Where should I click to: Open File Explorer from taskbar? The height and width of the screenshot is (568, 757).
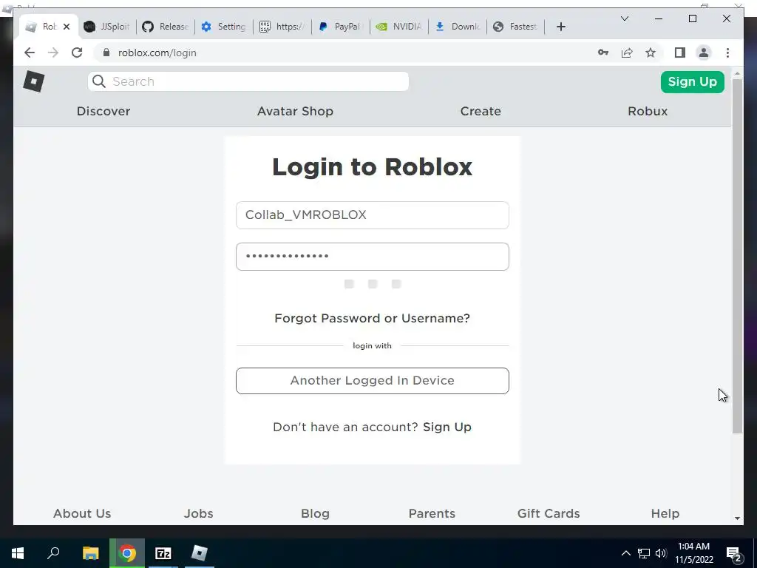click(x=90, y=553)
